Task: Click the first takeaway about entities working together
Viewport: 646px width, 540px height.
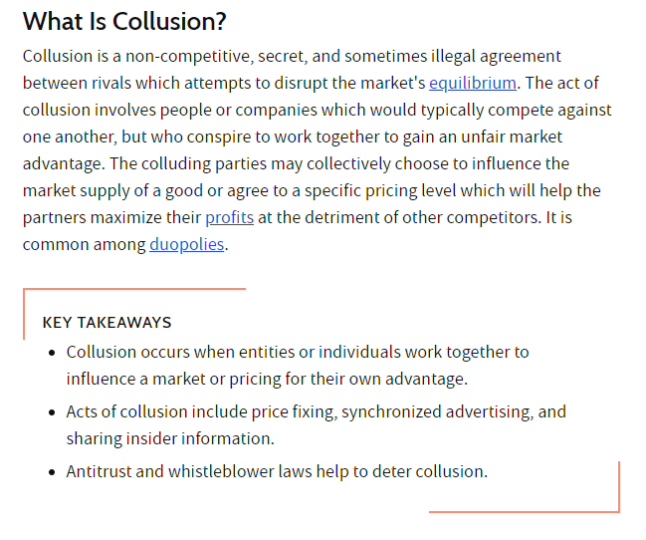Action: coord(298,366)
